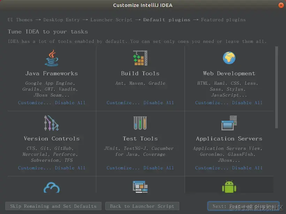Customize Test Tools plugins
Image resolution: width=286 pixels, height=214 pixels.
(123, 168)
